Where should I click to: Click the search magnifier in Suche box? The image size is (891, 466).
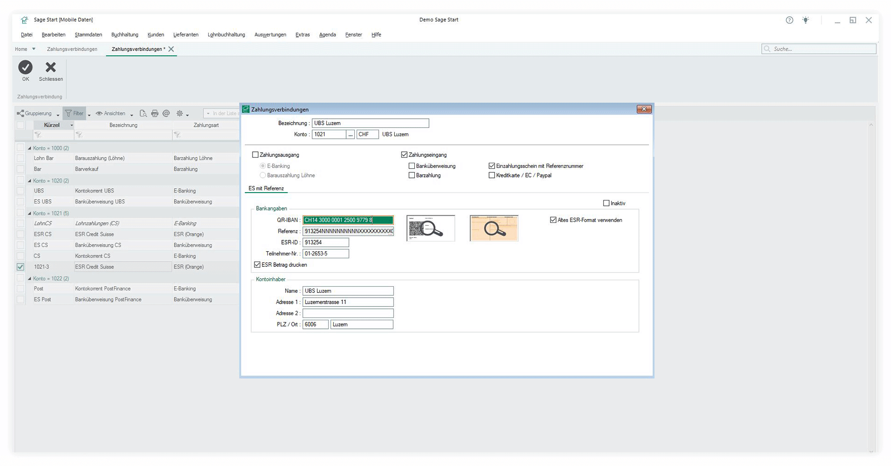pos(767,49)
